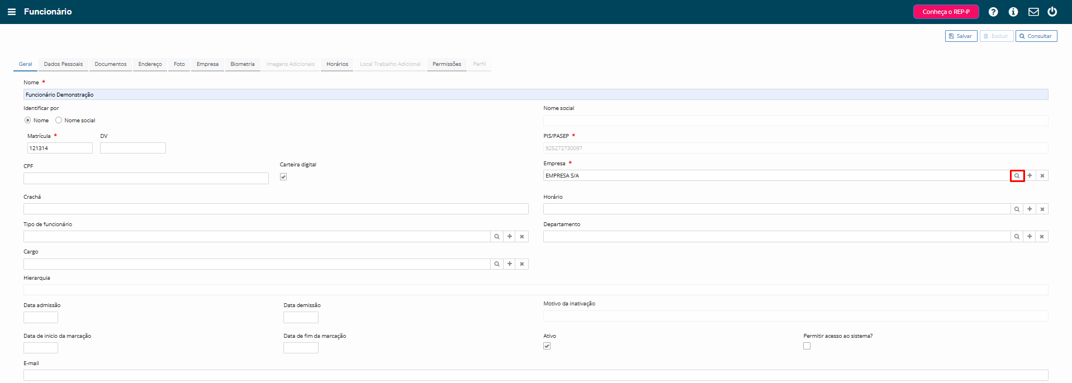Click the information icon in header
Viewport: 1072px width, 383px height.
coord(1013,12)
